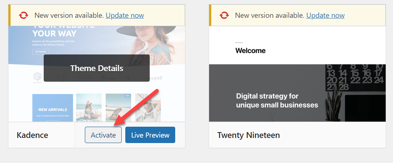
Task: Click Update now link on Twenty Nineteen card
Action: (x=325, y=16)
